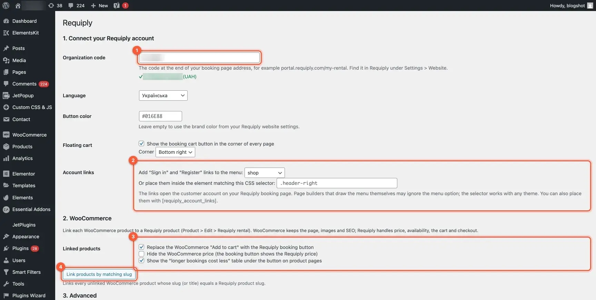The height and width of the screenshot is (300, 596).
Task: Click the JetPopup sidebar icon
Action: click(6, 96)
